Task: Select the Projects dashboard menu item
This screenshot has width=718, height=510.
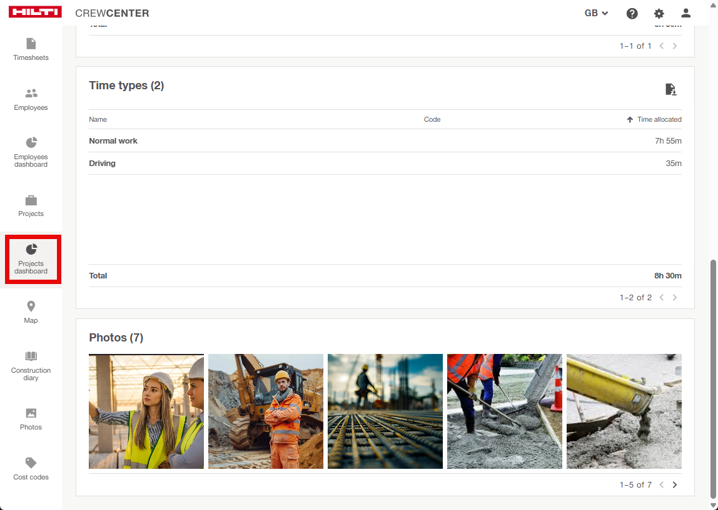Action: pyautogui.click(x=31, y=259)
